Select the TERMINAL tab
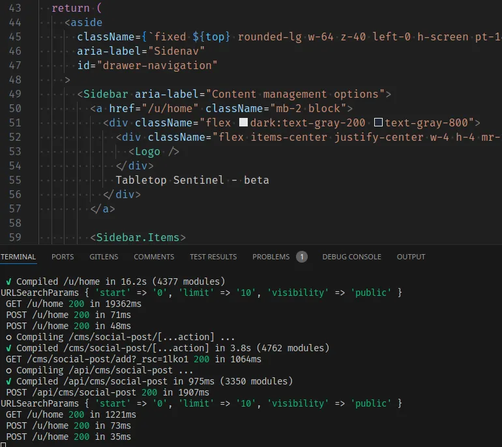 pyautogui.click(x=18, y=257)
